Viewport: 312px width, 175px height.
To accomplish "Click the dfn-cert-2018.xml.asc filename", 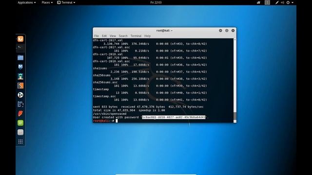I will click(x=111, y=61).
